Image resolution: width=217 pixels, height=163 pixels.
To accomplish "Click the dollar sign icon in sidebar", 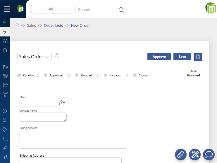I will click(x=5, y=111).
